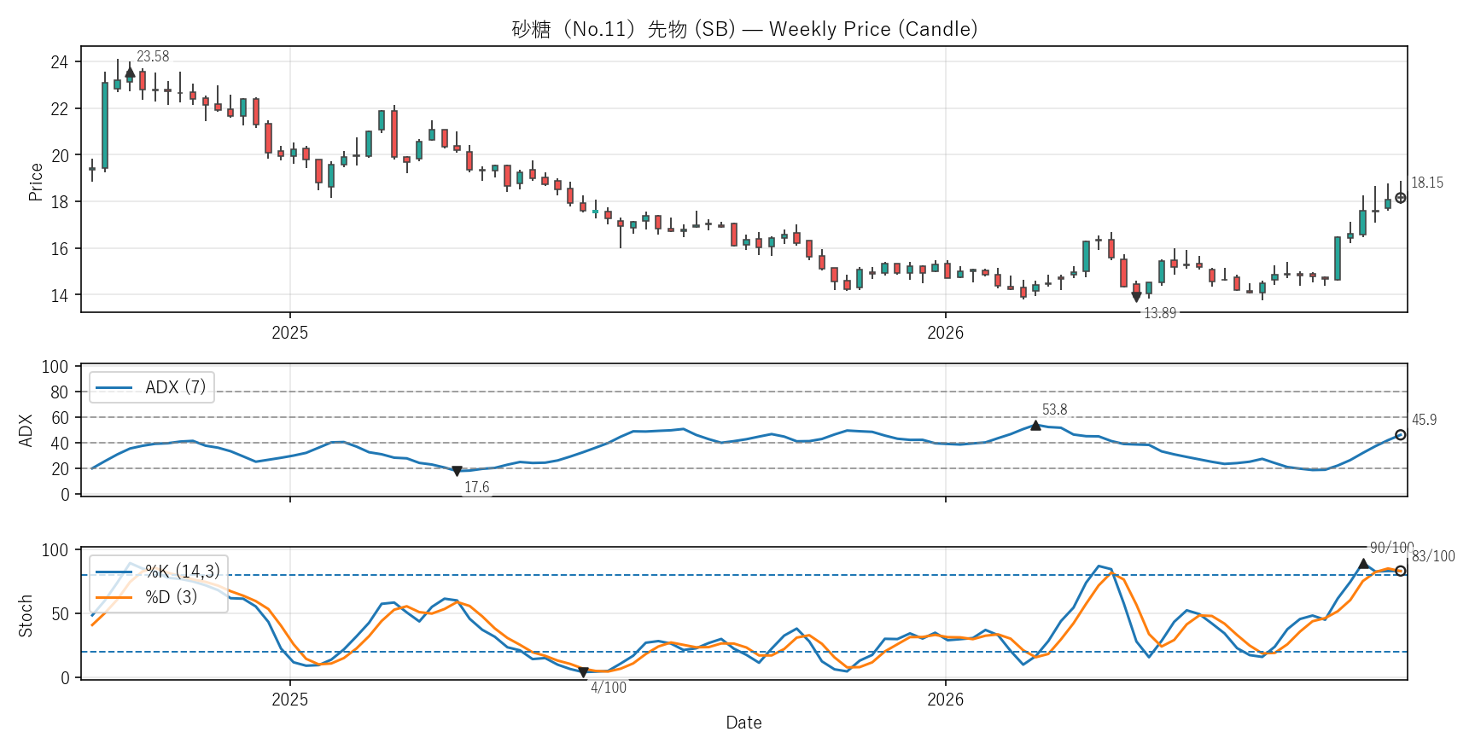Image resolution: width=1475 pixels, height=749 pixels.
Task: Click the 53.8 ADX peak label
Action: pyautogui.click(x=1054, y=409)
